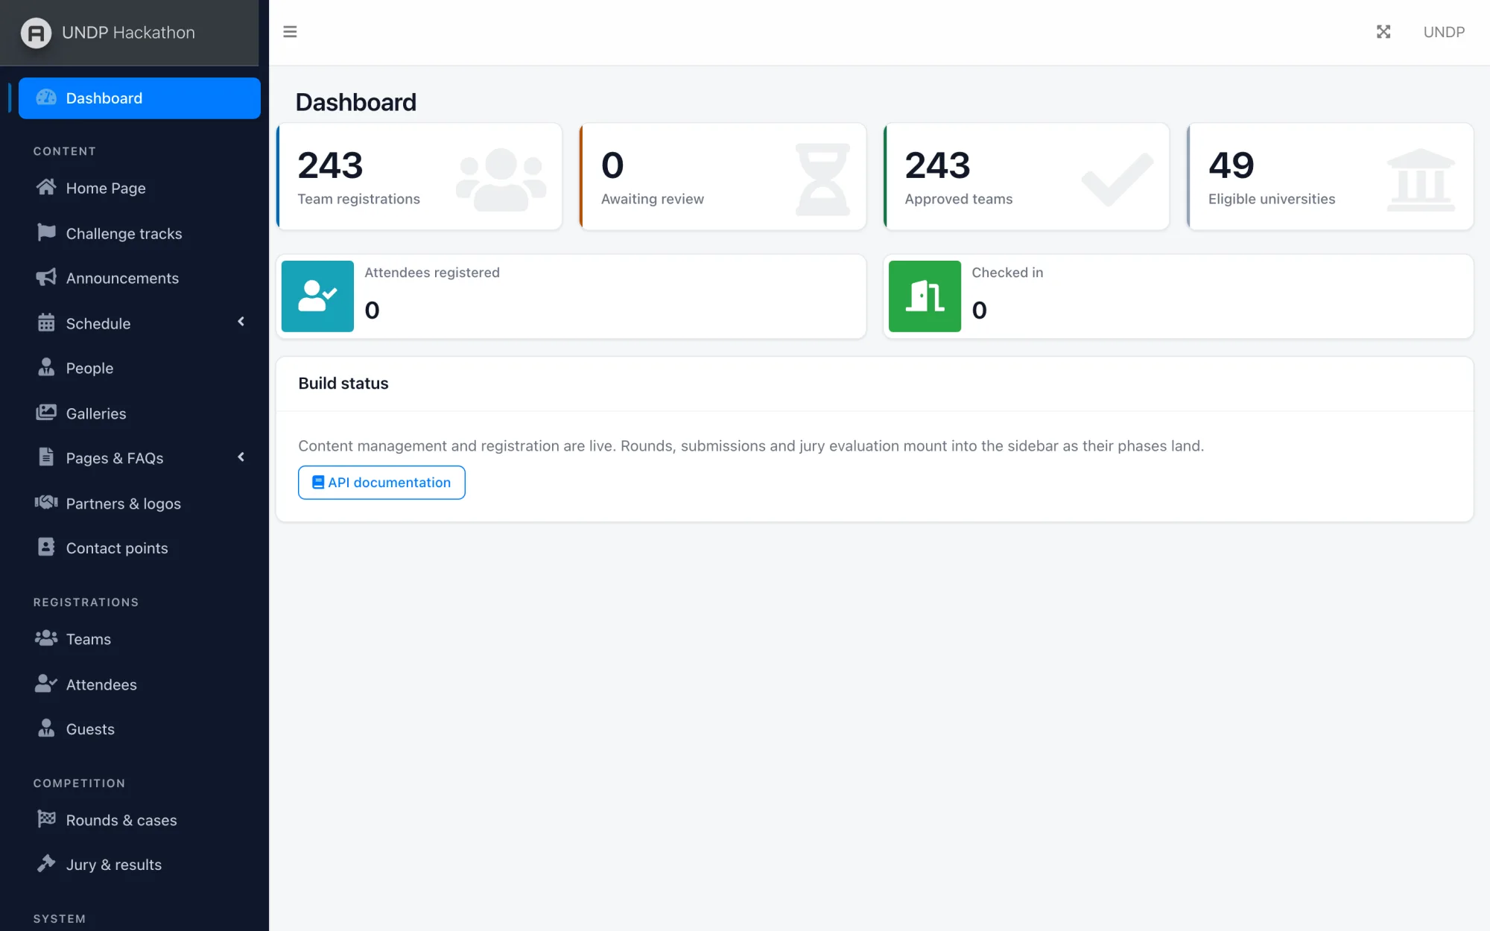Screen dimensions: 1490x931
Task: Go to Challenge tracks menu label
Action: click(x=124, y=234)
